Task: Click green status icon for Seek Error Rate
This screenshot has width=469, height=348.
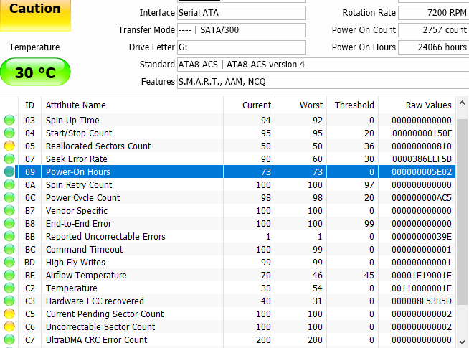Action: (9, 159)
